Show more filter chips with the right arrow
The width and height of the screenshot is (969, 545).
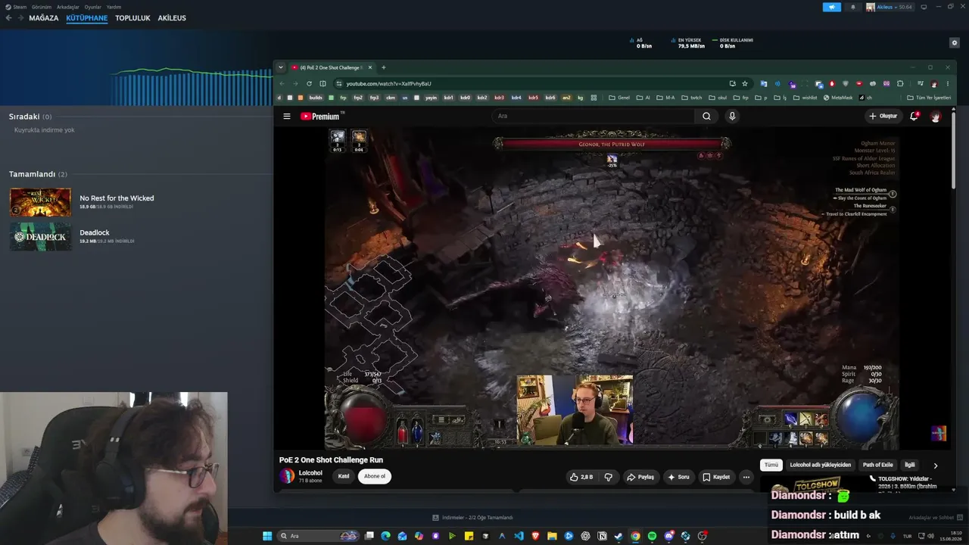pyautogui.click(x=935, y=466)
